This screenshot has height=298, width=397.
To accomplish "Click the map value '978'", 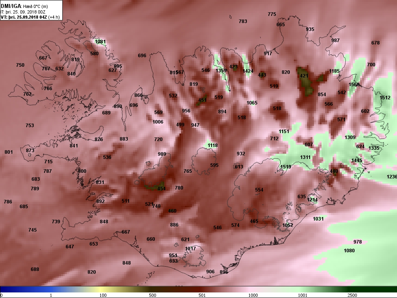I will point(358,242).
